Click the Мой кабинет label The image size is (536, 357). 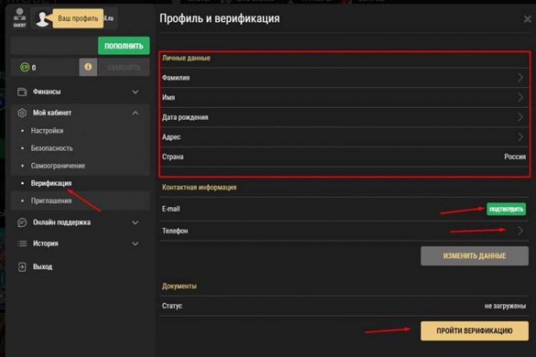(x=52, y=112)
